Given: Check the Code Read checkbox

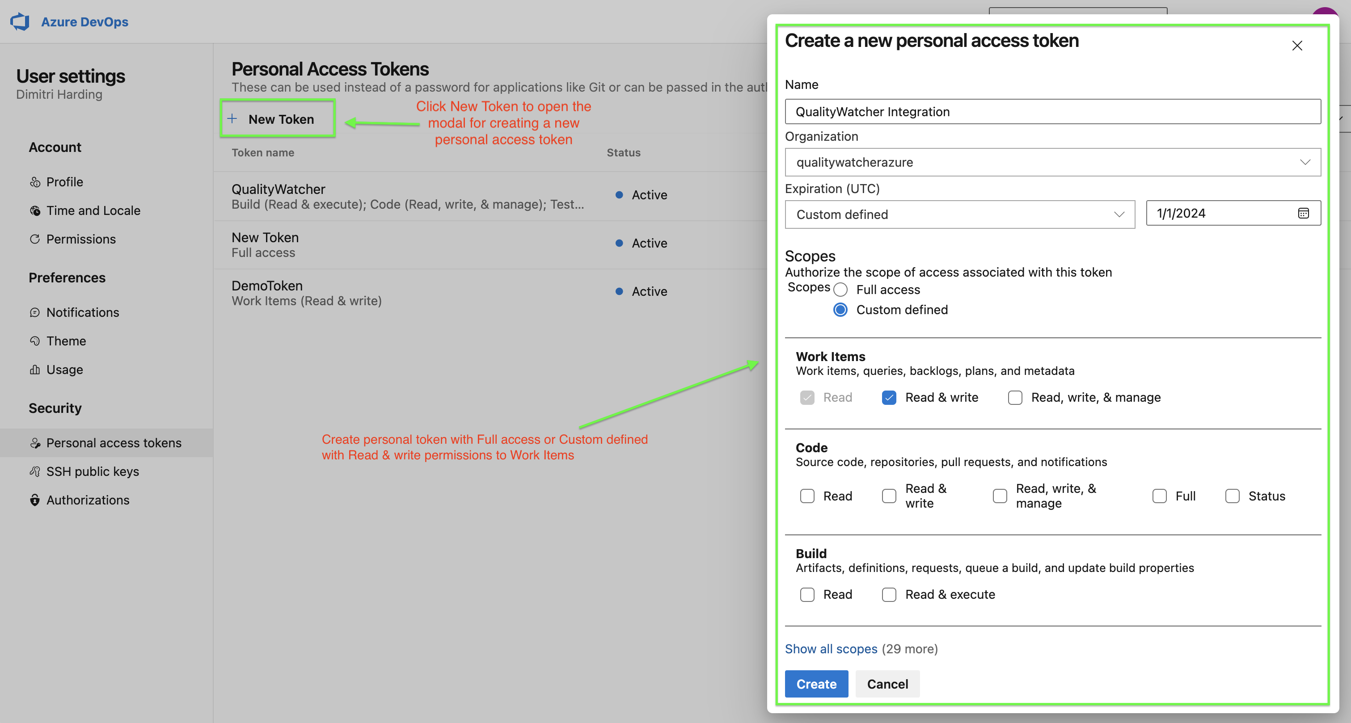Looking at the screenshot, I should [807, 496].
